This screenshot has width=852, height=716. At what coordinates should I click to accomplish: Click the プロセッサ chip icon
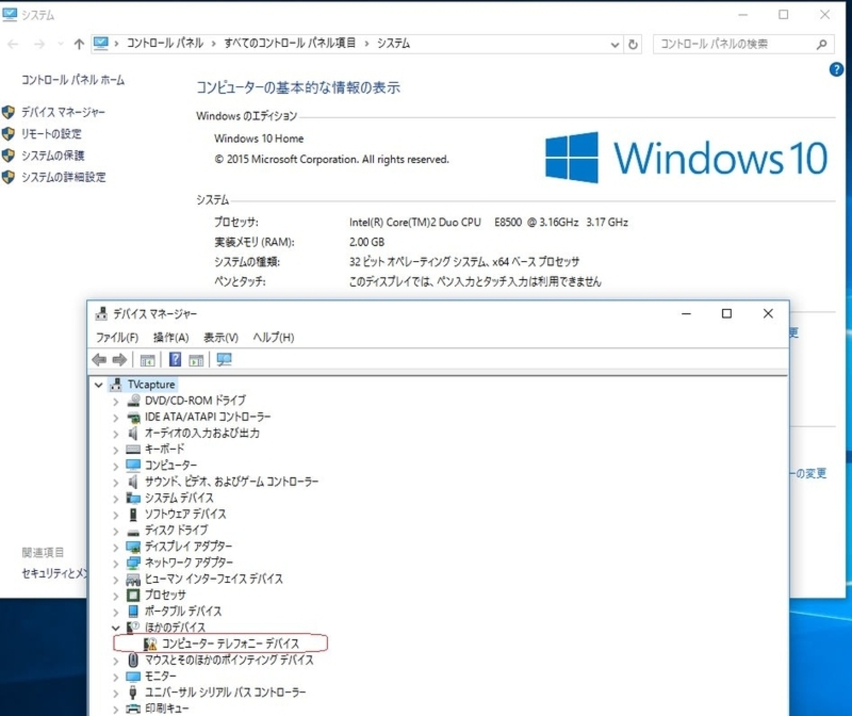(x=133, y=595)
